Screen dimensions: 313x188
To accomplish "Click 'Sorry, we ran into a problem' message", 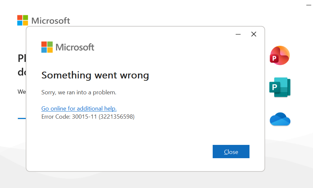I will coord(79,92).
